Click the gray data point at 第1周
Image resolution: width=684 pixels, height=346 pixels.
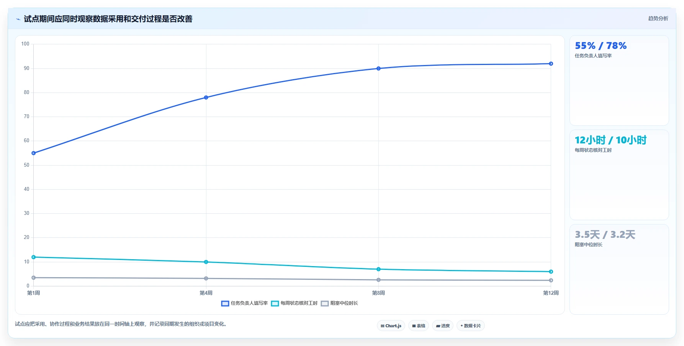pos(34,278)
